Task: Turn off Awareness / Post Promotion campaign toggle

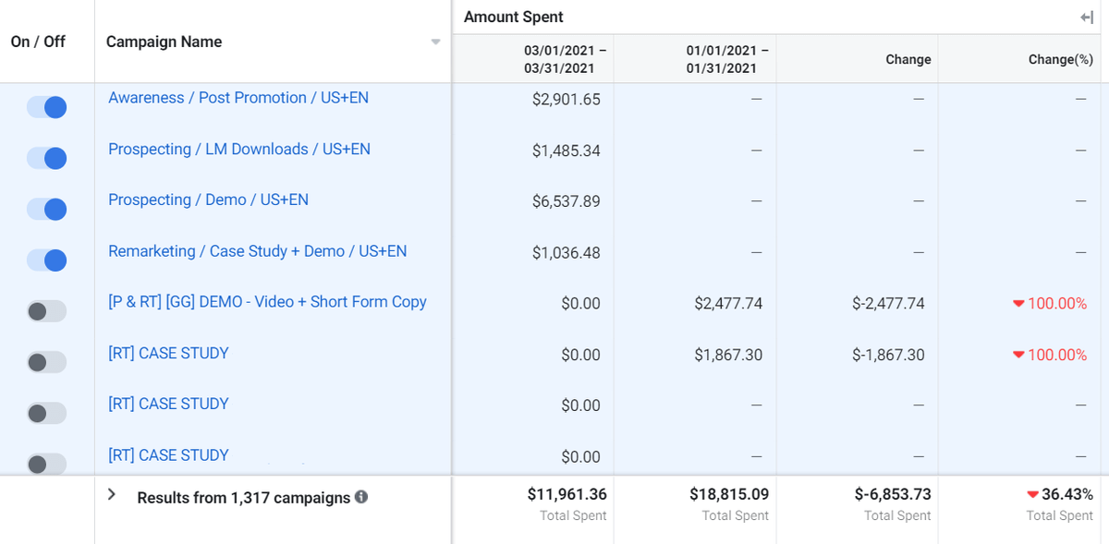Action: 47,107
